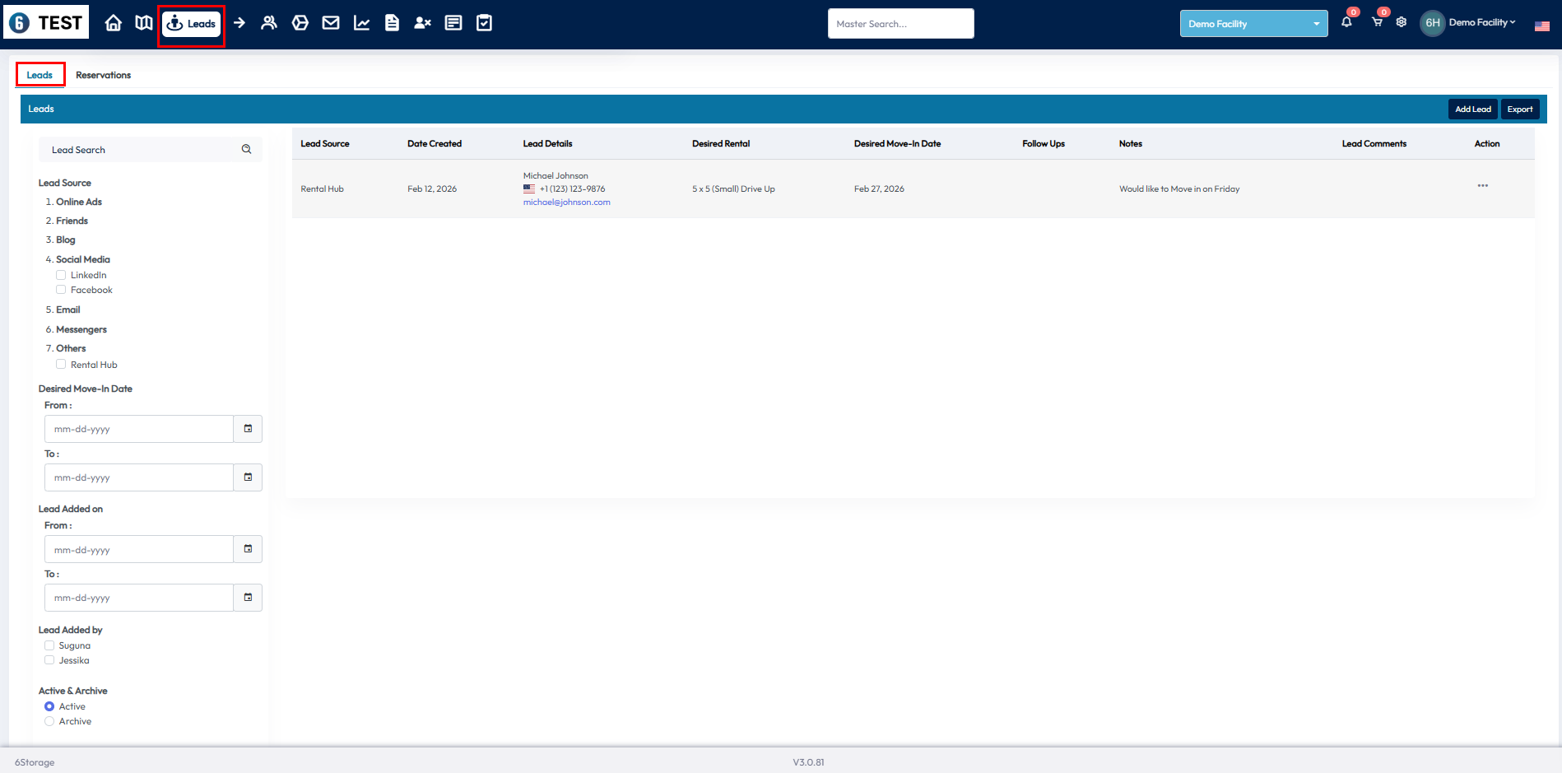Check the LinkedIn lead source checkbox
The height and width of the screenshot is (773, 1562).
tap(61, 275)
